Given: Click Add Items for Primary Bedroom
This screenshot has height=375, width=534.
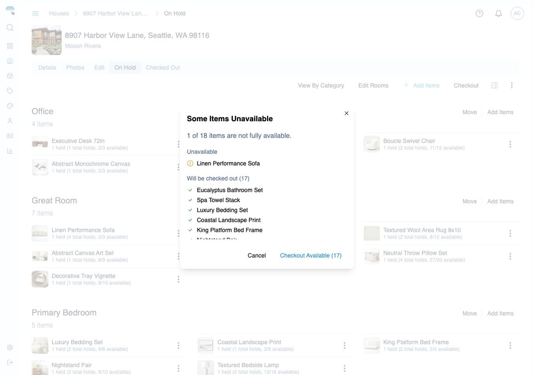Looking at the screenshot, I should coord(500,313).
